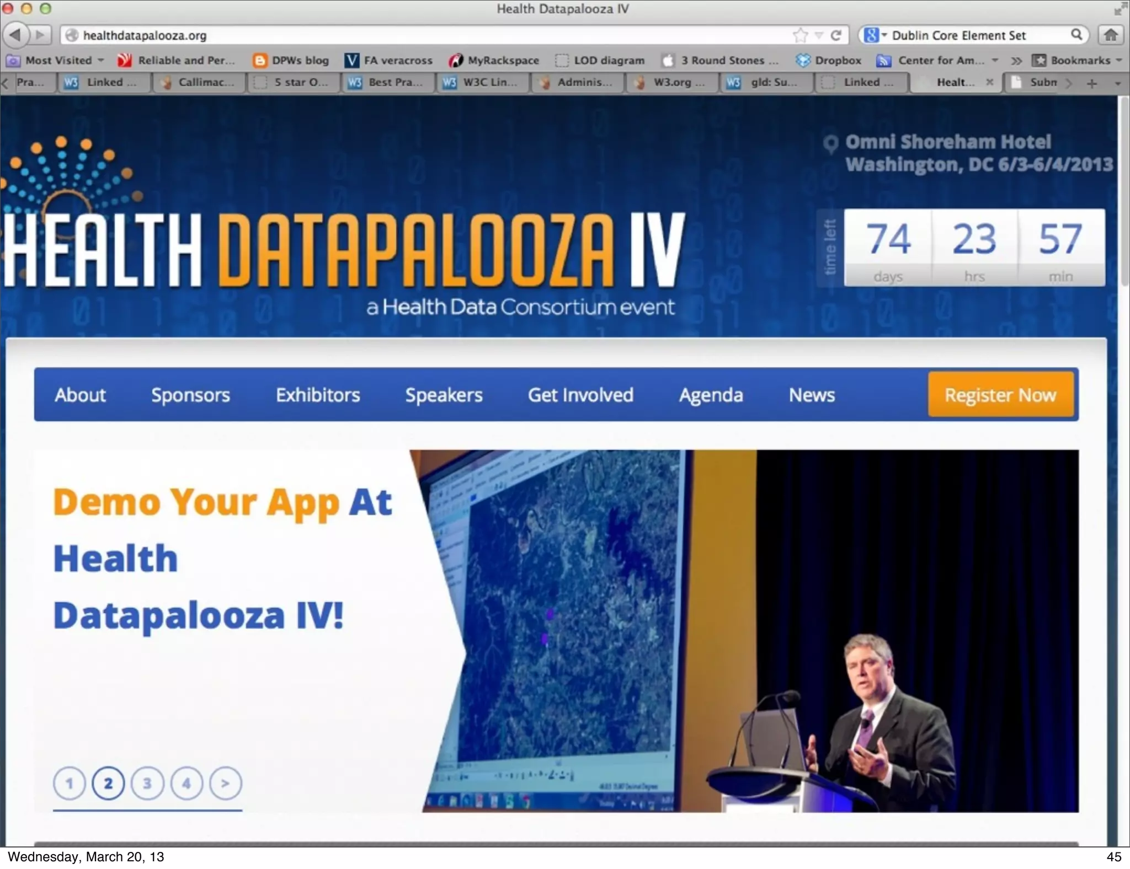Viewport: 1130px width, 869px height.
Task: Select slide 3 in carousel
Action: click(x=147, y=783)
